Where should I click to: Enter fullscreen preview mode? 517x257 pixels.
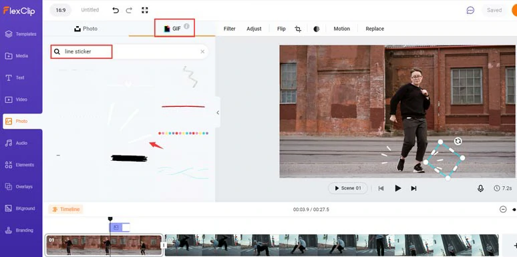[x=145, y=10]
